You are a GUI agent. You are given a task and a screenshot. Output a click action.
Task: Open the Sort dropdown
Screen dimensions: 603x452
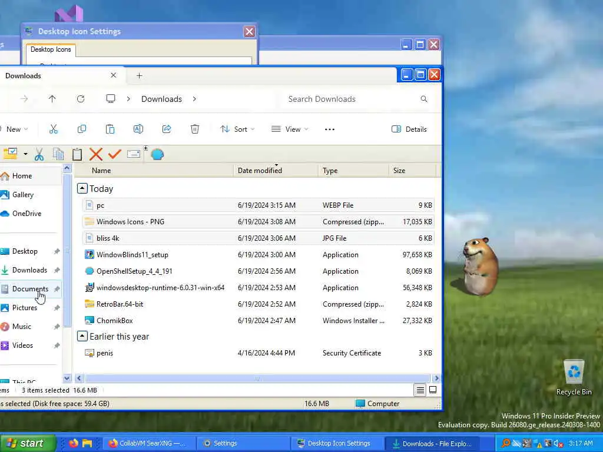(x=237, y=129)
